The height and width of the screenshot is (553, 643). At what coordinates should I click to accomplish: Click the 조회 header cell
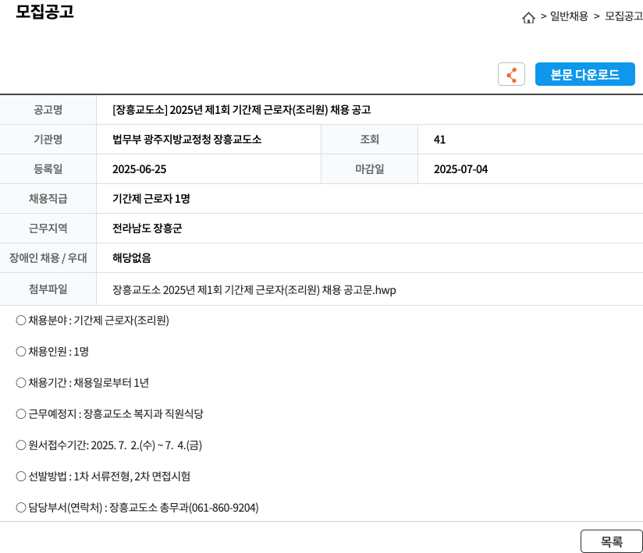369,140
